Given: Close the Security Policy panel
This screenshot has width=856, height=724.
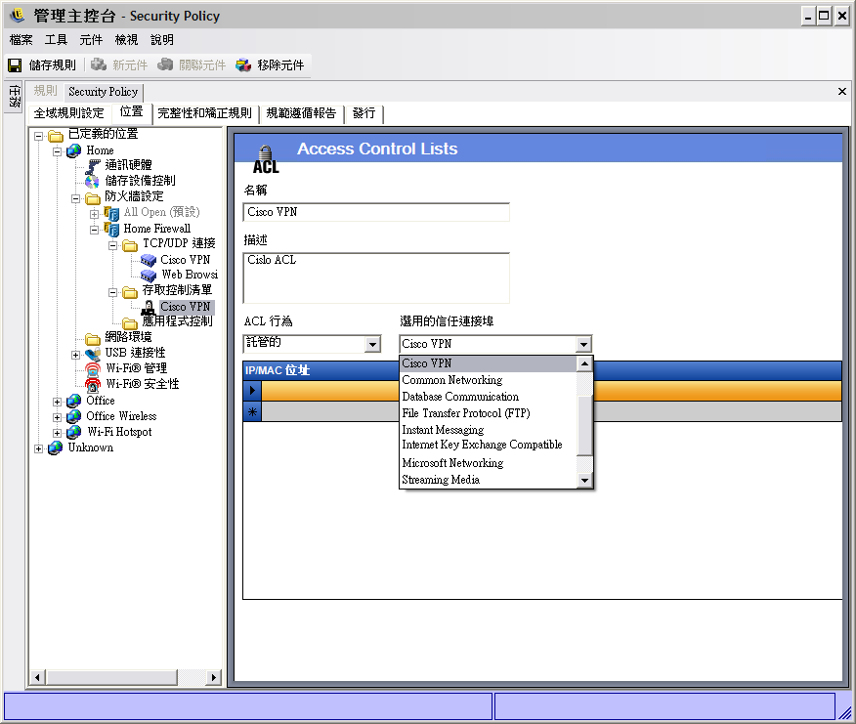Looking at the screenshot, I should click(841, 91).
